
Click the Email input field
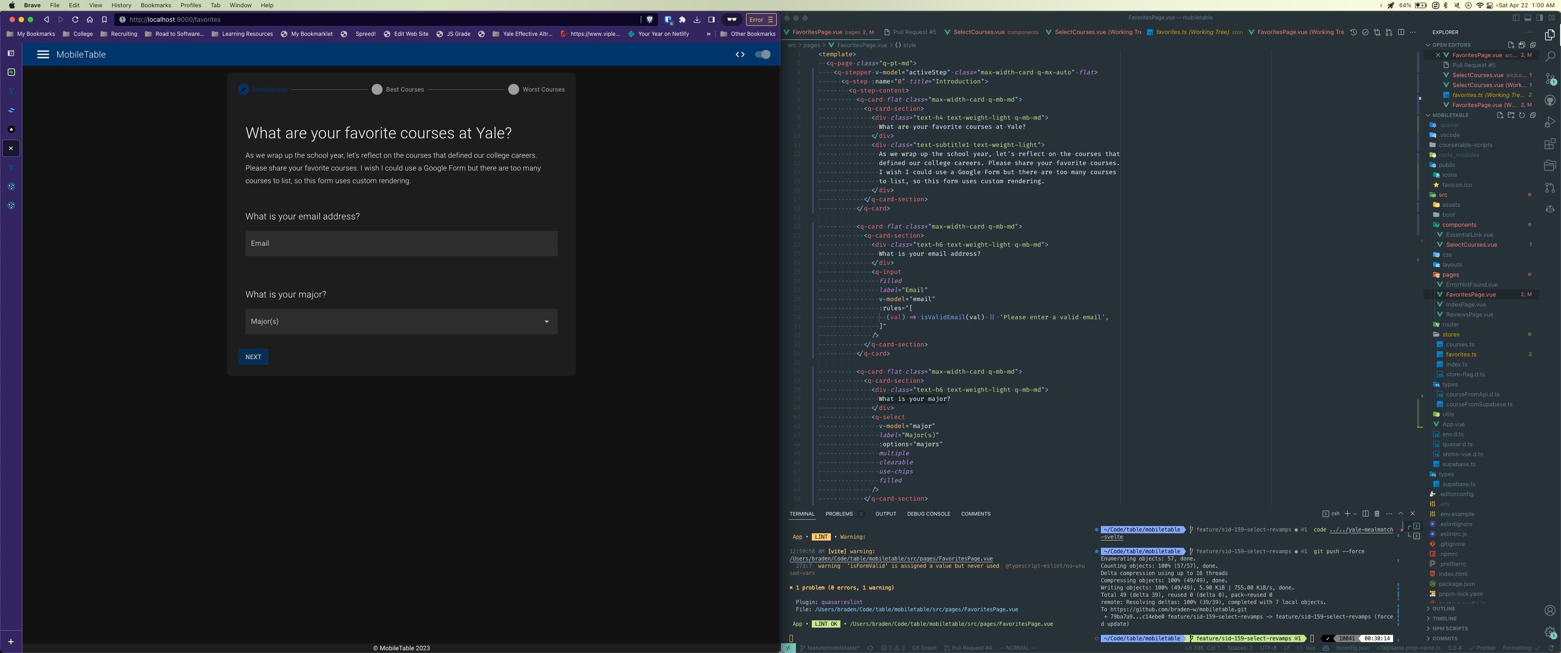coord(401,243)
